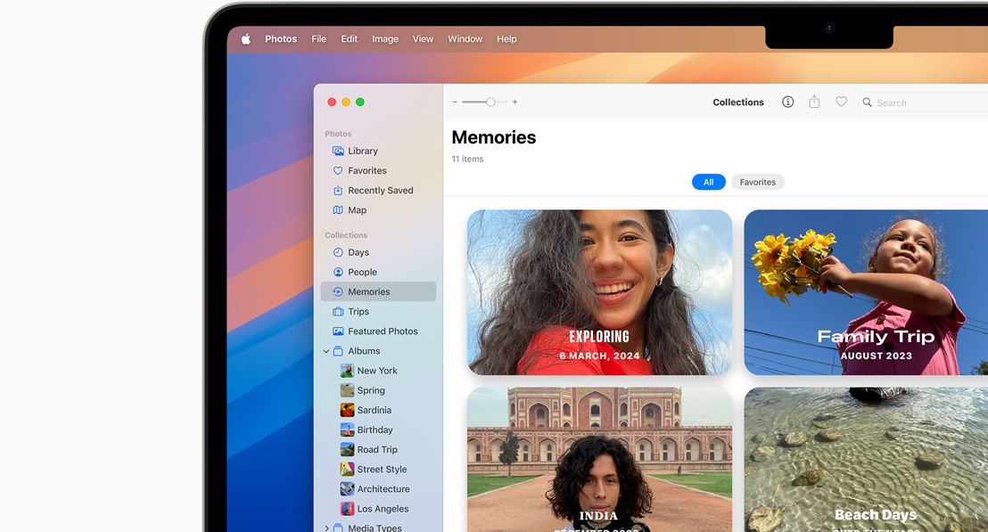
Task: Open Library in the sidebar
Action: 362,151
